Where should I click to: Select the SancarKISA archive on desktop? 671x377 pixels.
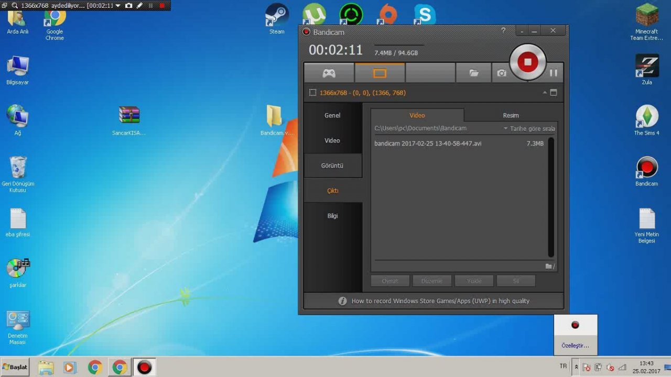129,120
